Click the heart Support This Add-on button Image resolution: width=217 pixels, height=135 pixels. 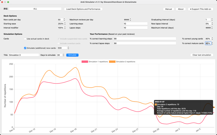pos(201,9)
